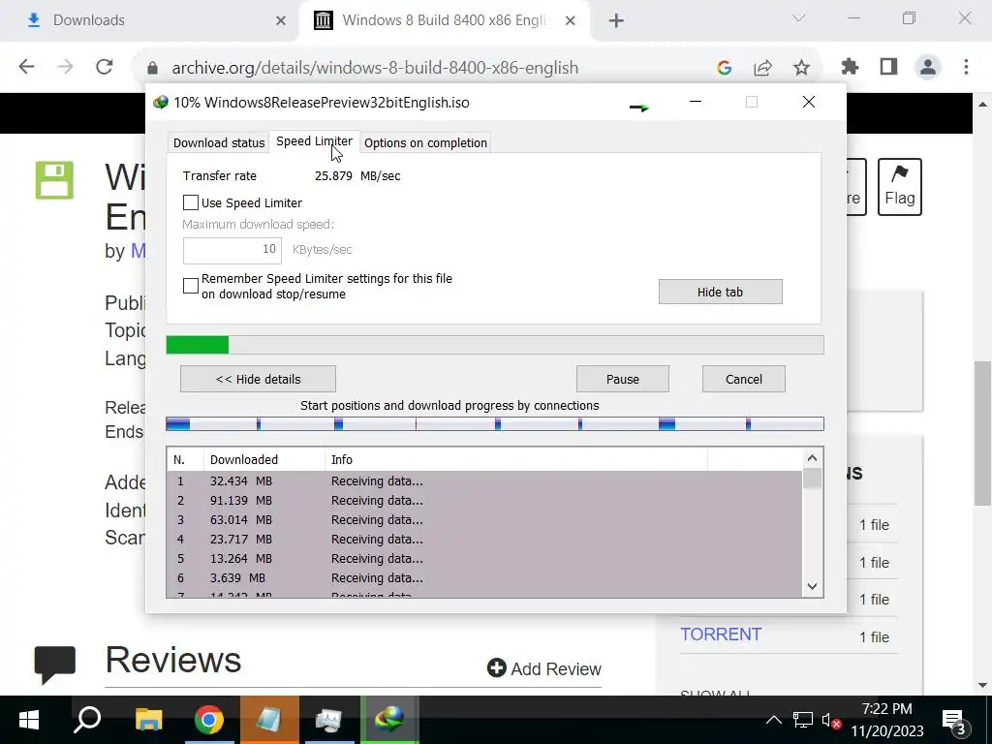Select connection row 1 with 32.434 MB

point(484,481)
